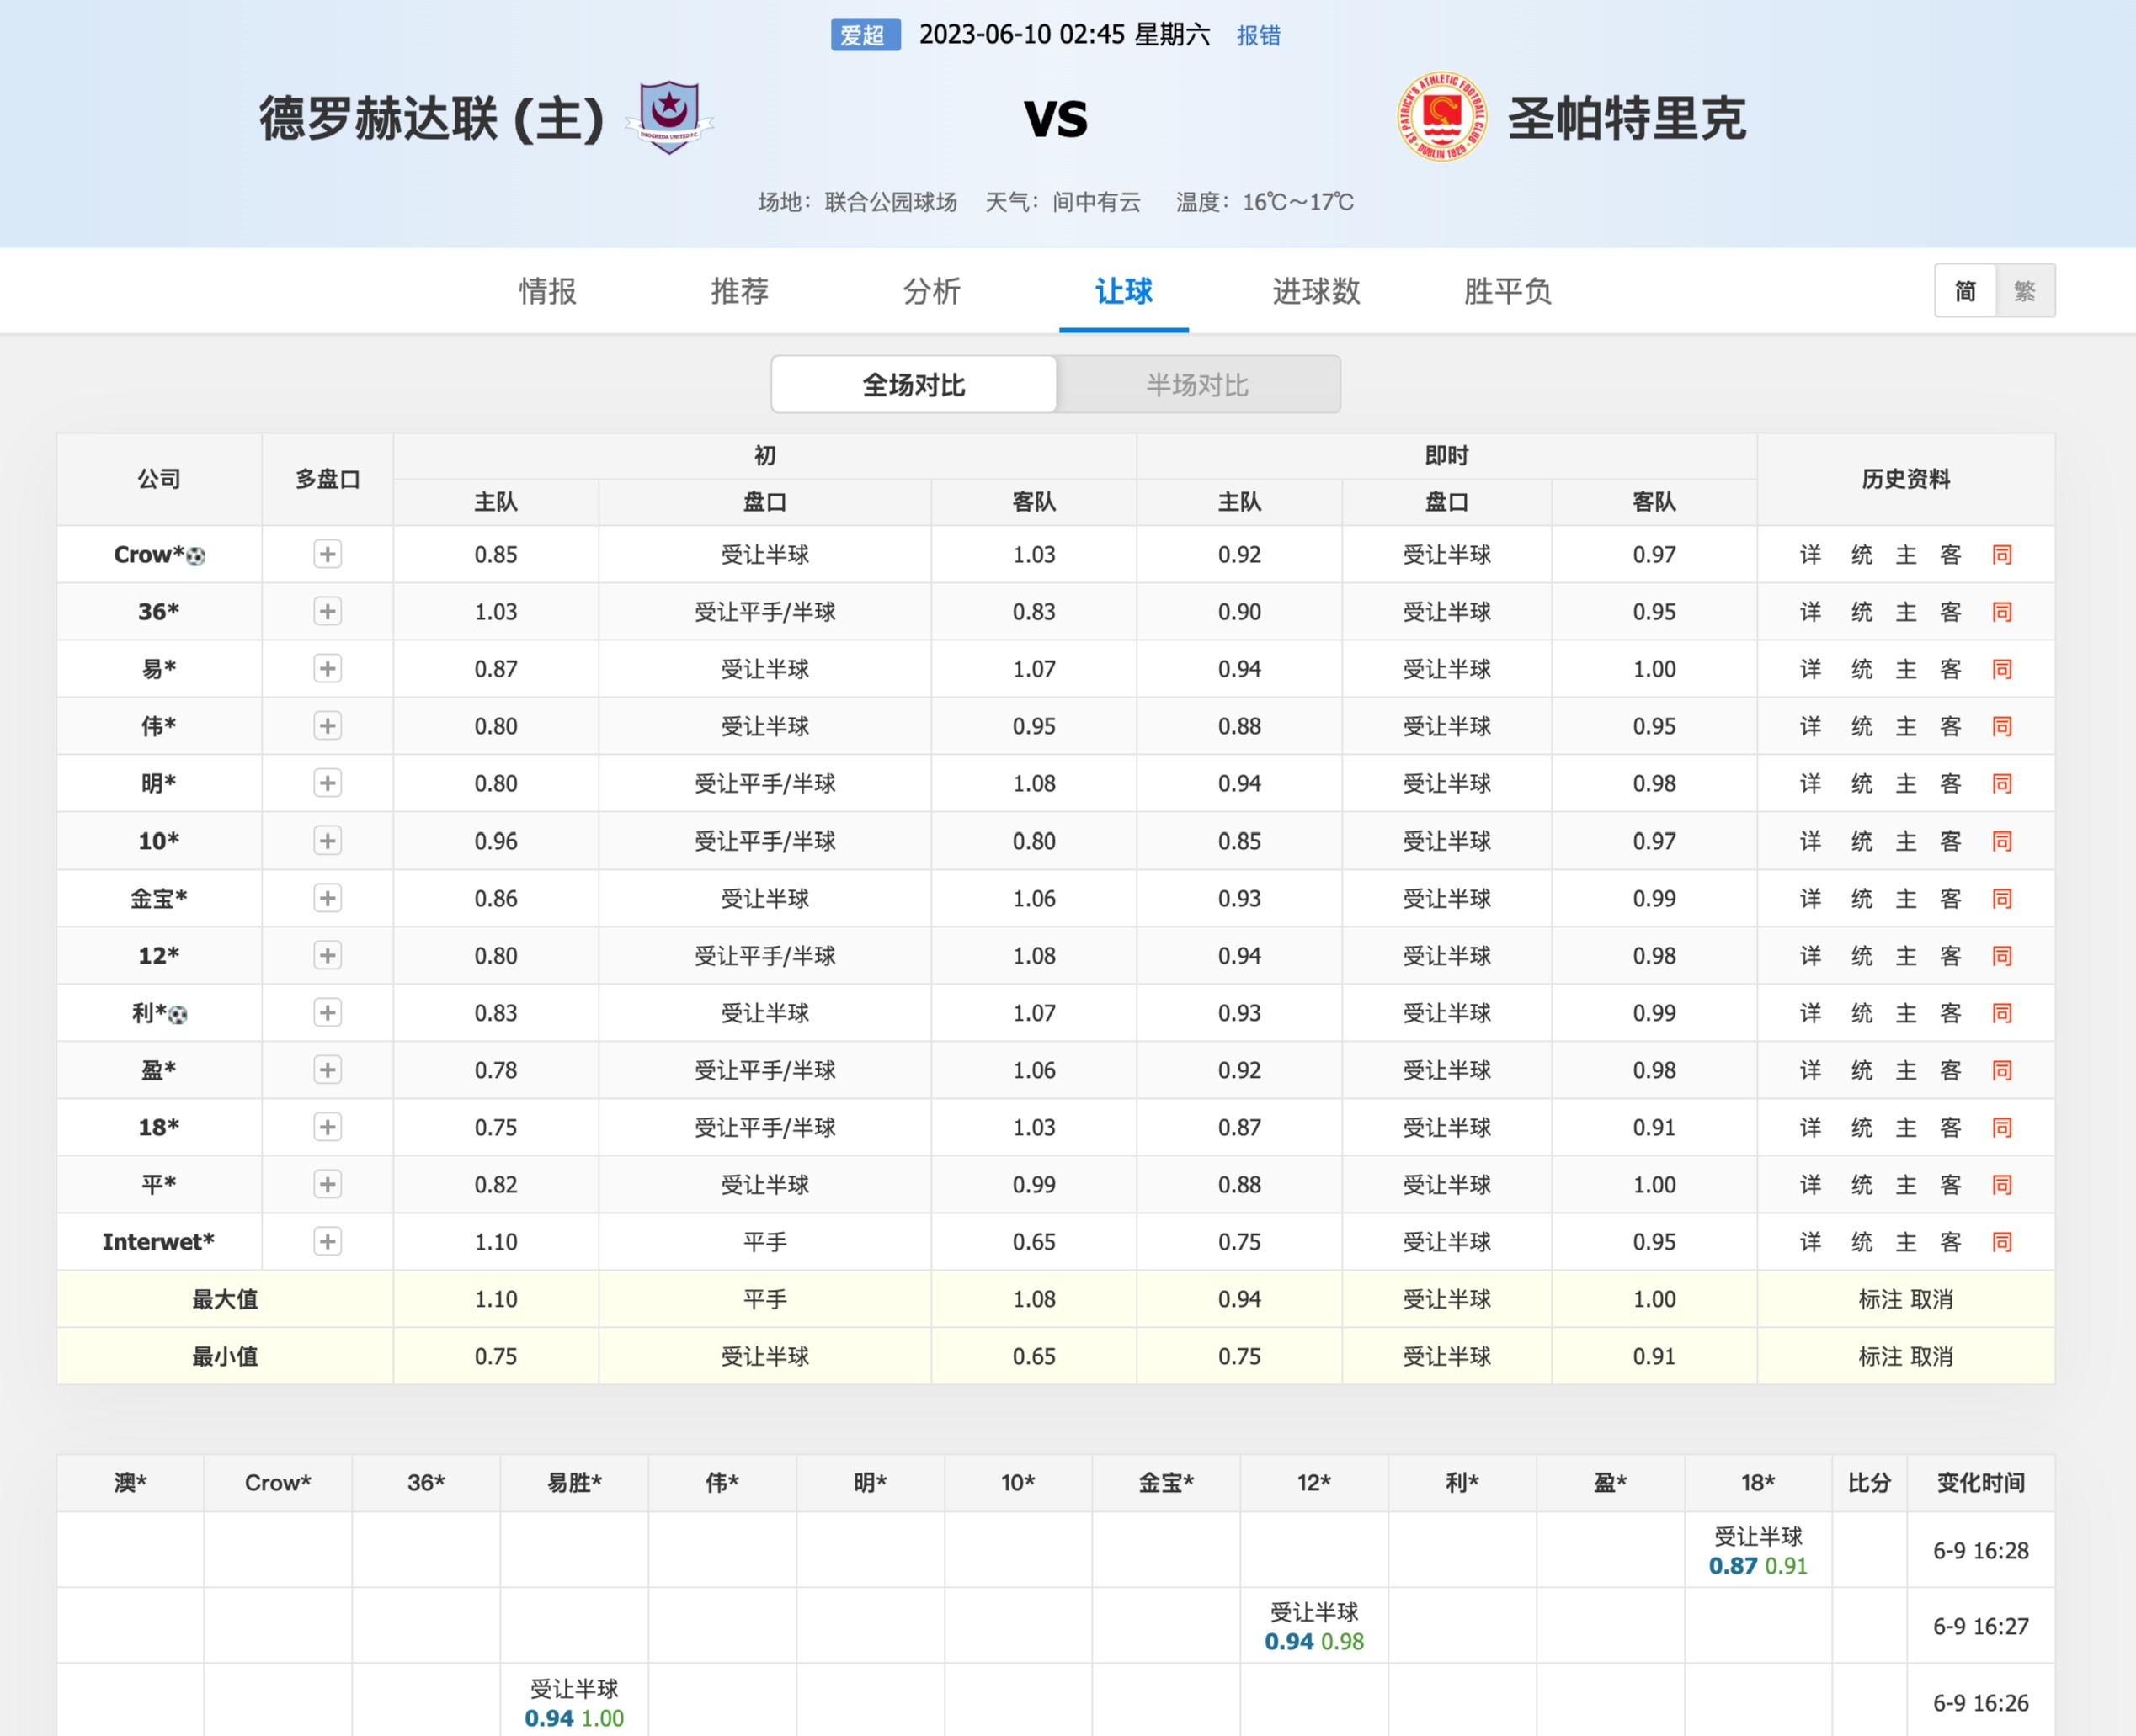Click the 报错 report error link

click(1258, 36)
